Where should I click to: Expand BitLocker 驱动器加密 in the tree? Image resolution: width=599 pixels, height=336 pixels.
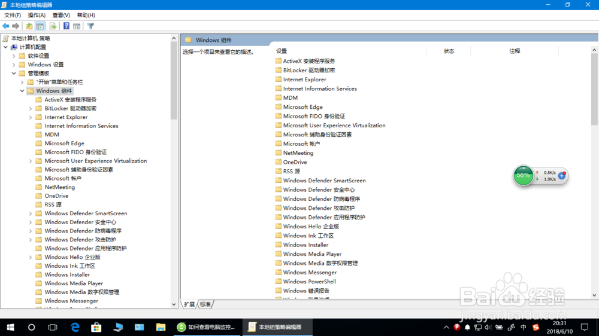31,108
